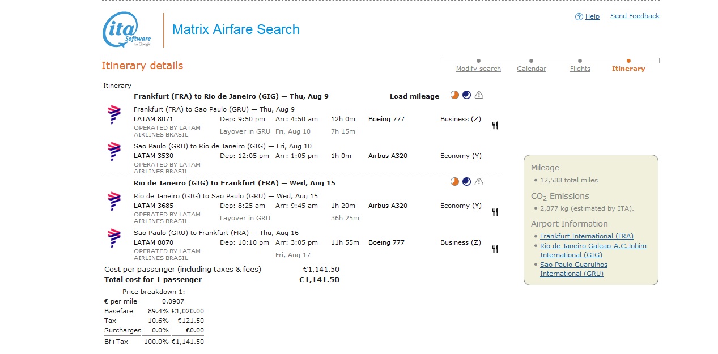Click the 36h 25m layover duration
Screen dimensions: 718x354
pyautogui.click(x=345, y=218)
